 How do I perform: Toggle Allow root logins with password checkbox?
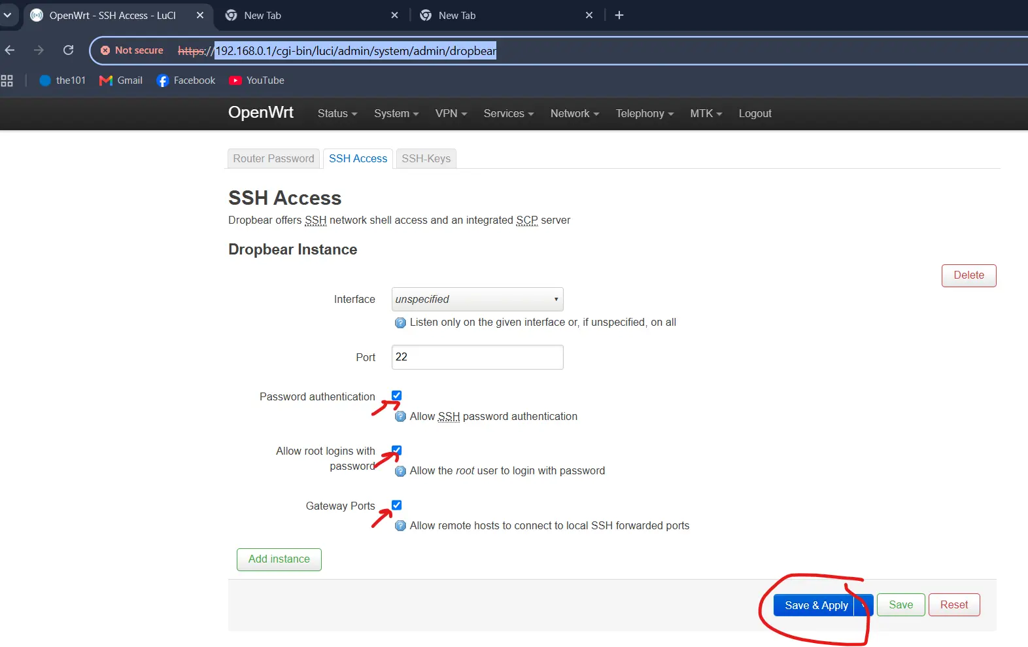tap(396, 450)
